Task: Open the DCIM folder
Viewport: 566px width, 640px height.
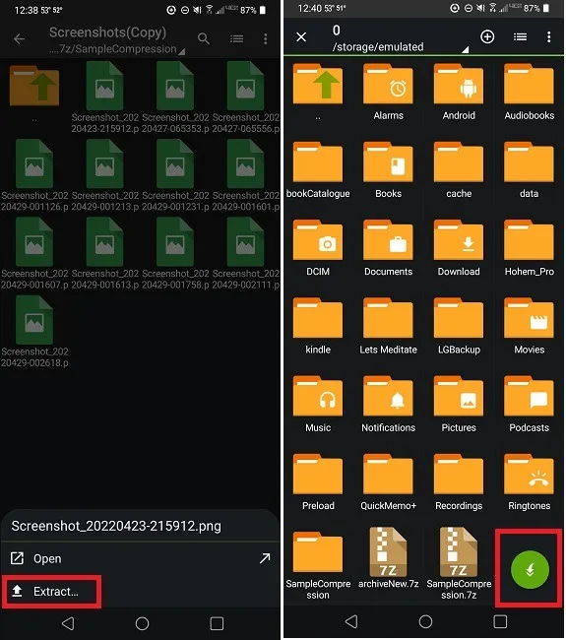Action: click(x=318, y=248)
